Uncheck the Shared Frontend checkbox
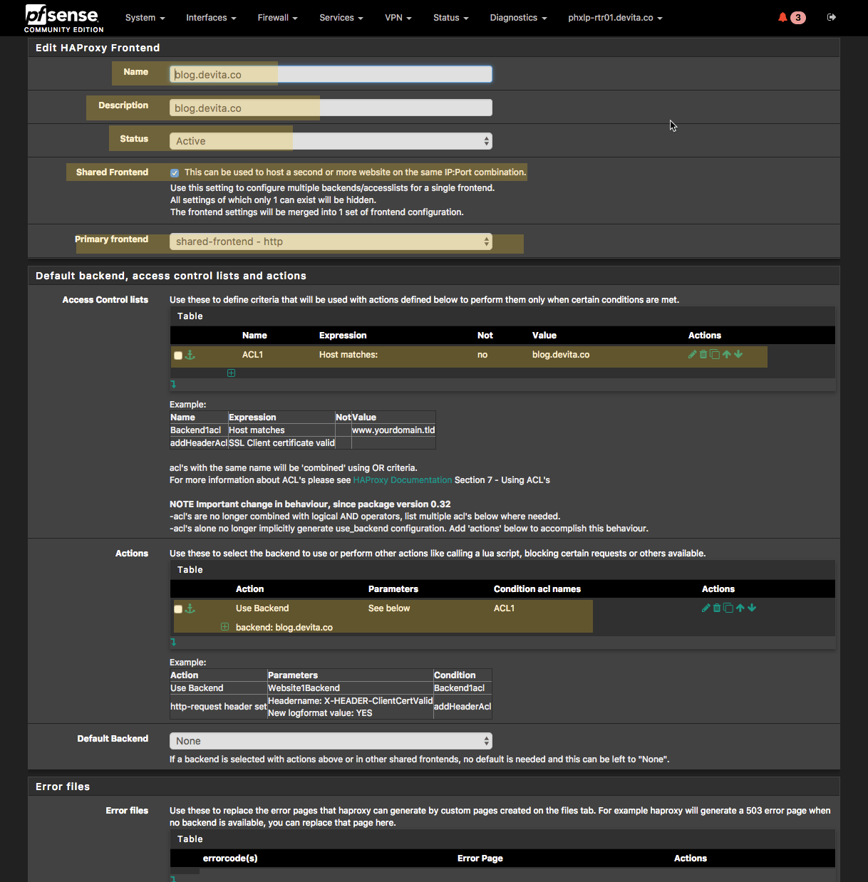Viewport: 868px width, 882px height. [x=175, y=172]
